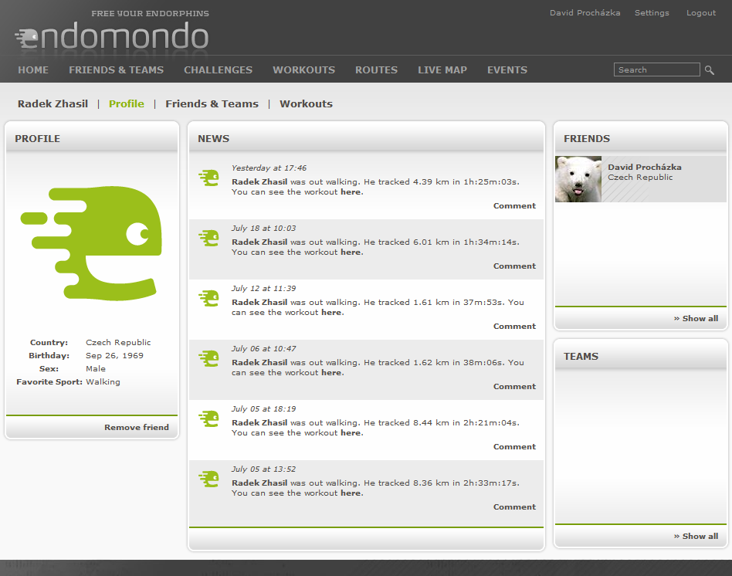
Task: Click David Procházka name in Friends panel
Action: pyautogui.click(x=644, y=167)
